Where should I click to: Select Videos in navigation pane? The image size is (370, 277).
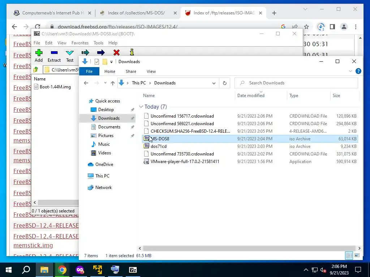coord(104,153)
